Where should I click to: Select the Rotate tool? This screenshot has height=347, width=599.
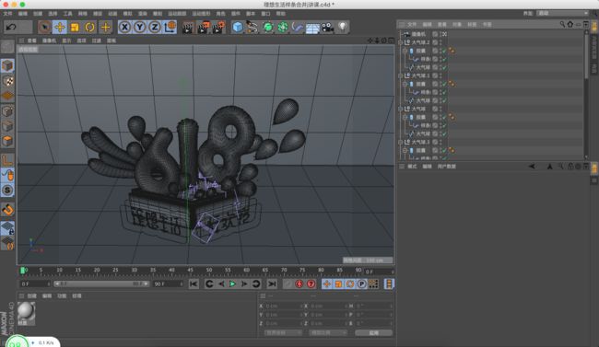point(89,27)
